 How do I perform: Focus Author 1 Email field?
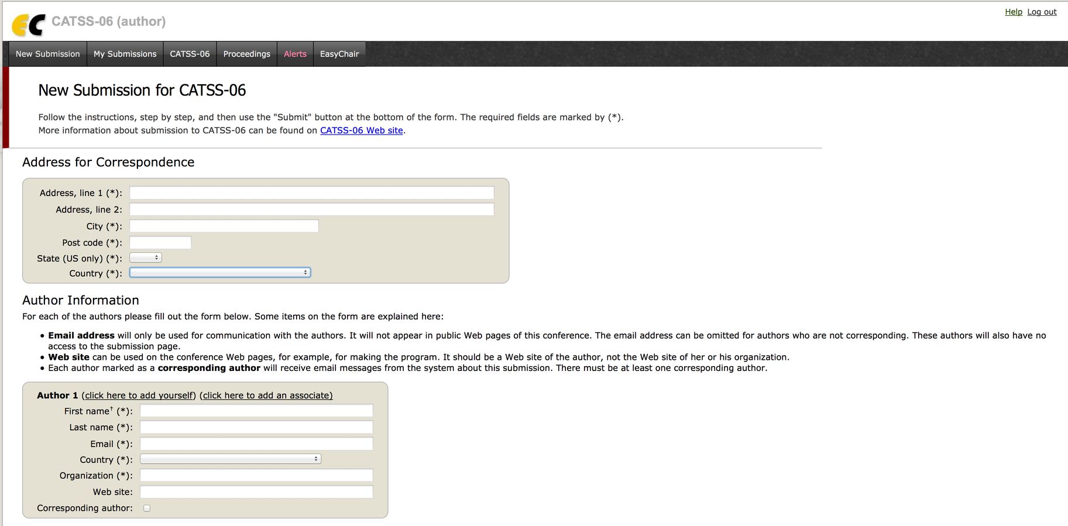(256, 444)
